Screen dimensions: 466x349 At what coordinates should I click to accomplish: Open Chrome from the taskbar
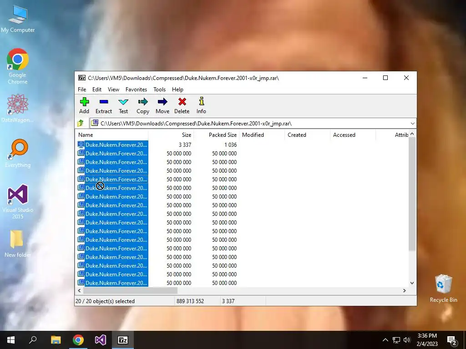pos(78,340)
